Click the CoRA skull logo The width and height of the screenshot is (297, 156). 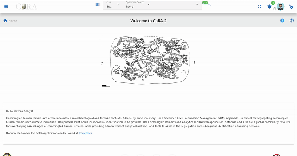pos(26,7)
